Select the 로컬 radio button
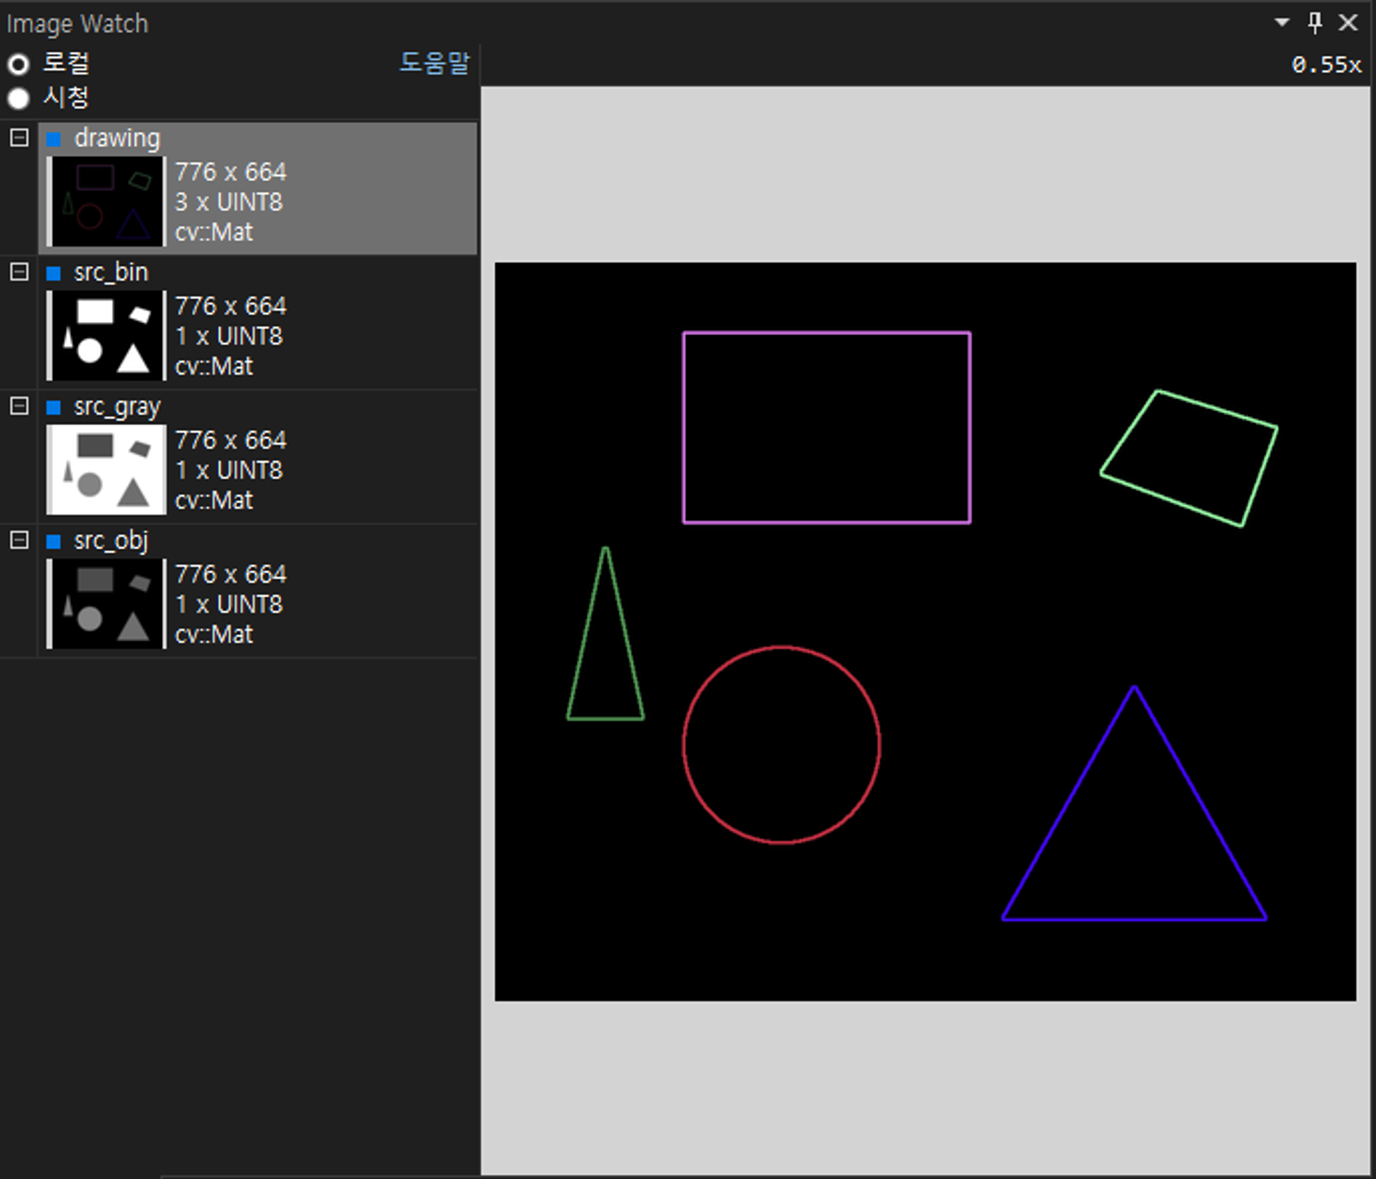This screenshot has height=1179, width=1376. tap(19, 64)
